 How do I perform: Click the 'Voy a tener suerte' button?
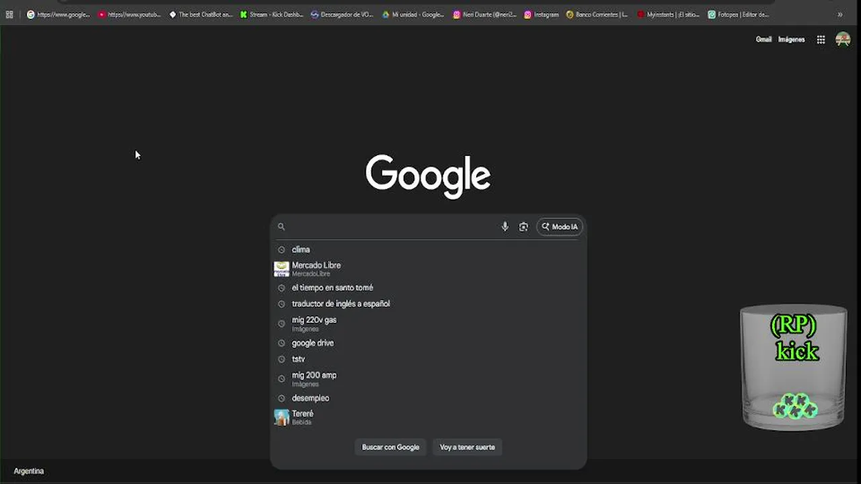coord(467,447)
